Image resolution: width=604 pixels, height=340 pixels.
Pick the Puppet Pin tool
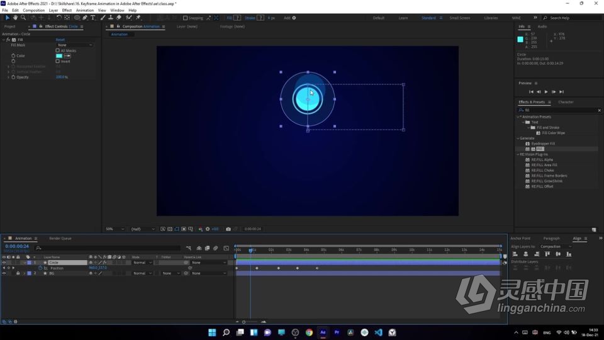click(x=138, y=18)
